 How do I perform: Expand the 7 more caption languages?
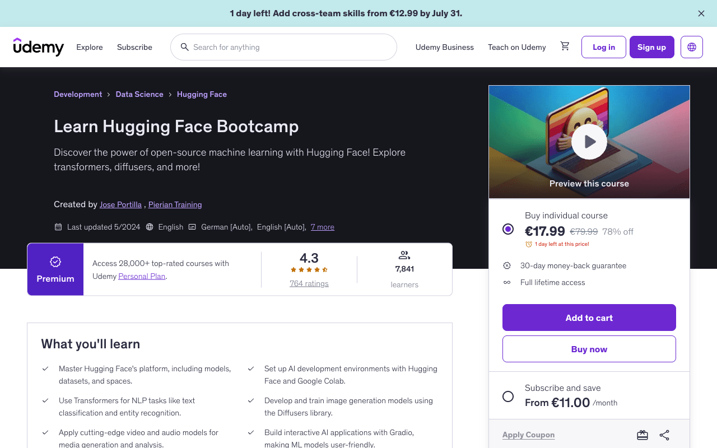(x=323, y=227)
